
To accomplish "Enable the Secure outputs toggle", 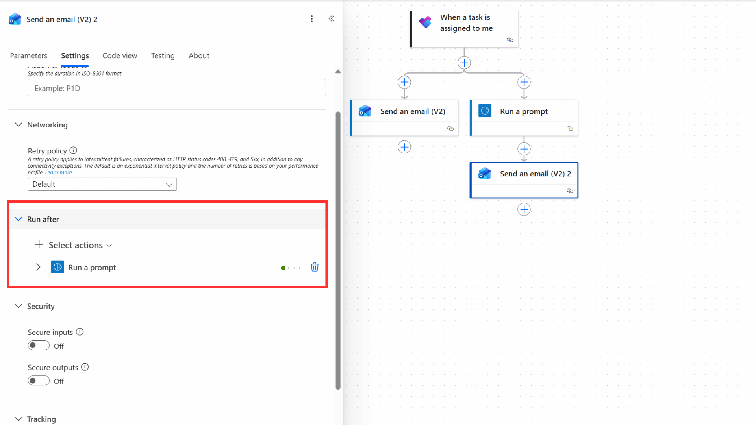I will pos(38,380).
